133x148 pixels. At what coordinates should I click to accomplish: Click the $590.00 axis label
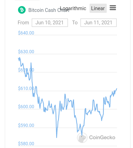tap(26, 125)
